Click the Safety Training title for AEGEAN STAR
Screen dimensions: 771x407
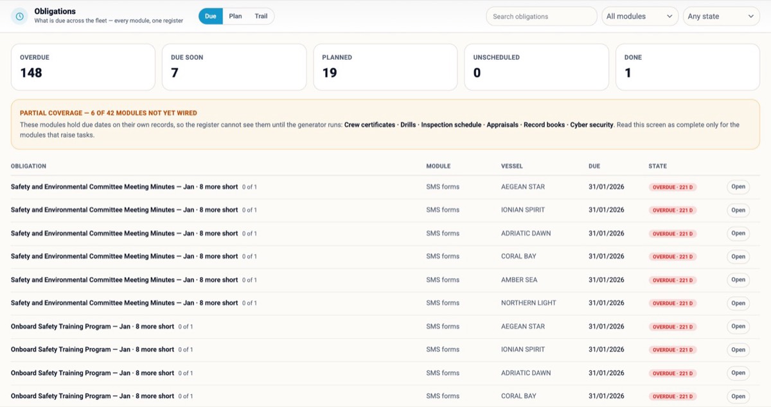[x=93, y=327]
